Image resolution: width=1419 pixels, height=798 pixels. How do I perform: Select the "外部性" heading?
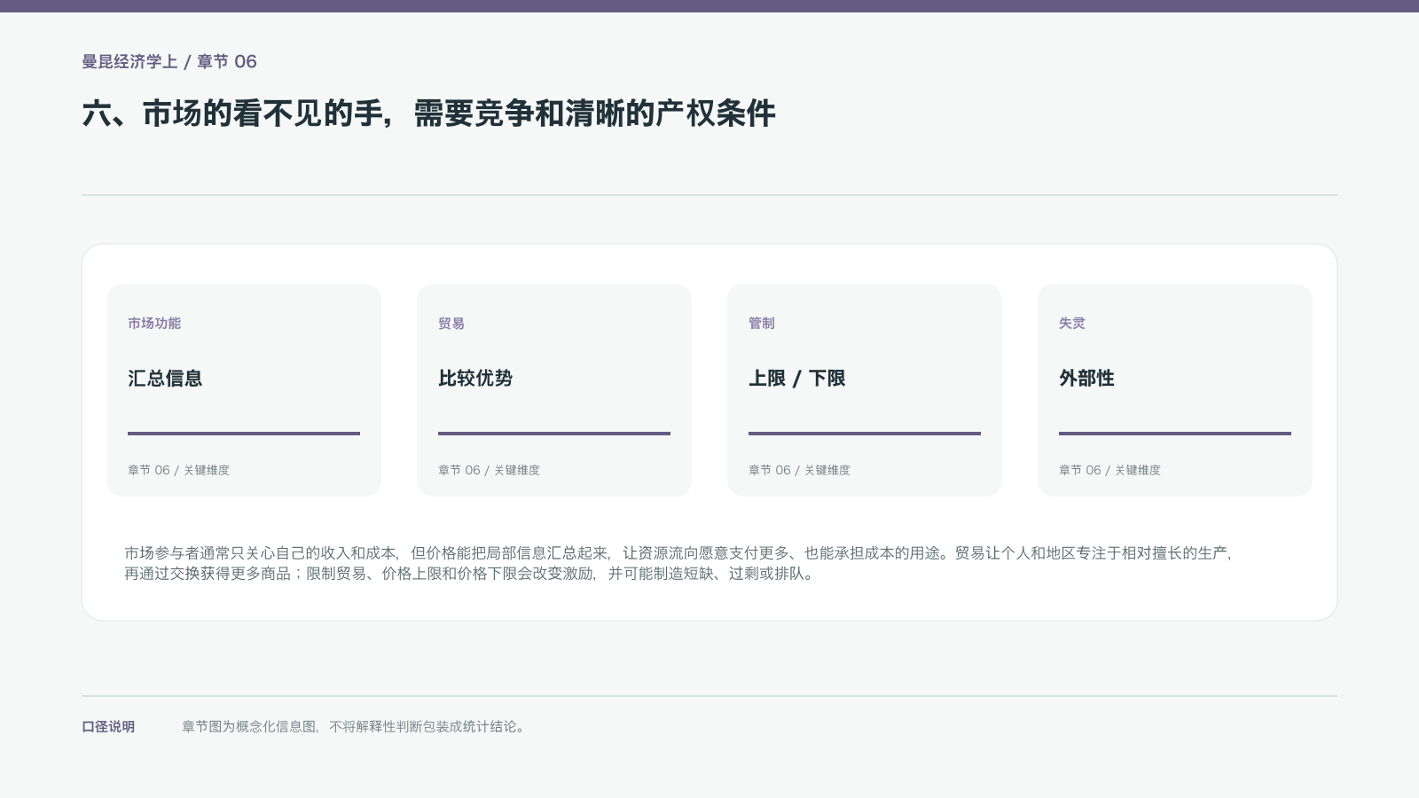1086,379
